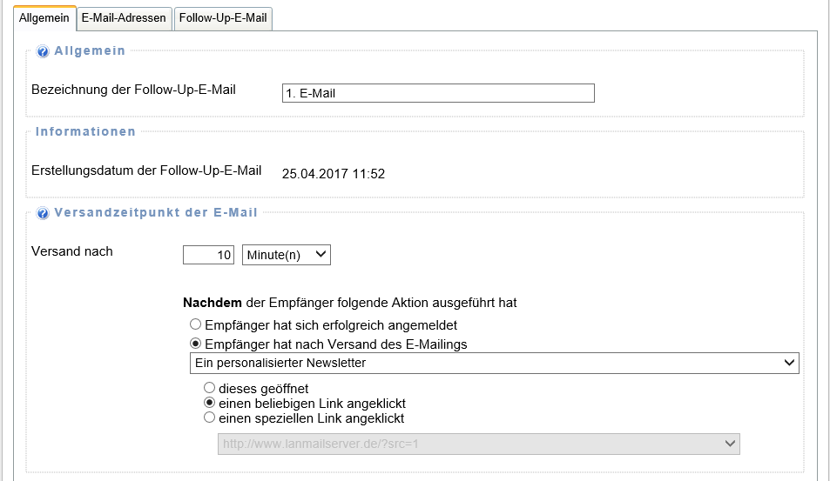Screen dimensions: 830x481
Task: Select 'Empfänger hat sich erfolgreich angemeldet' option
Action: pyautogui.click(x=196, y=324)
